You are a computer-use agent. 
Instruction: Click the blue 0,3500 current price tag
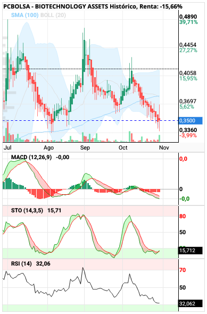[x=190, y=121]
